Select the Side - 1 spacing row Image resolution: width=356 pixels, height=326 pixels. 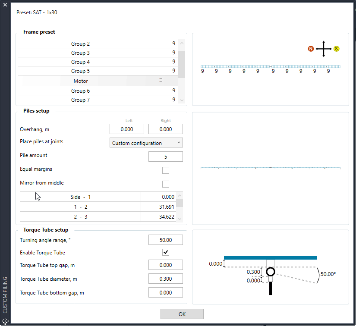[98, 197]
